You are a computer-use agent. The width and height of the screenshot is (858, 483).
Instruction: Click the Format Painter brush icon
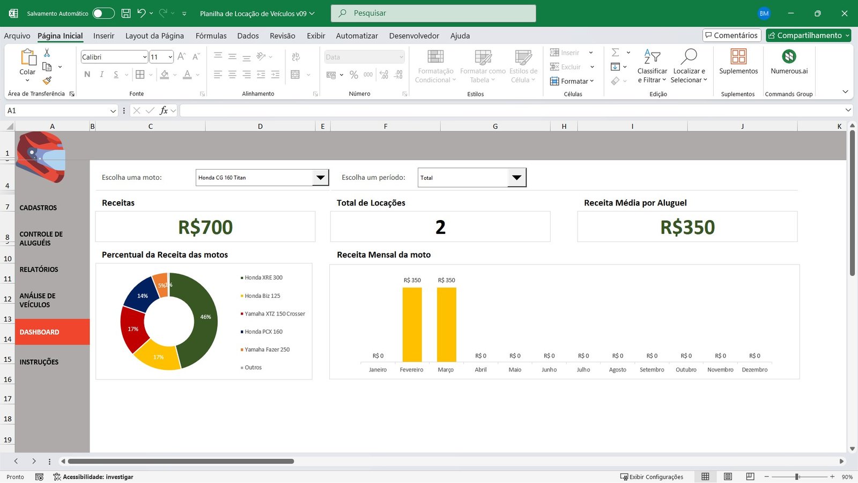[47, 80]
